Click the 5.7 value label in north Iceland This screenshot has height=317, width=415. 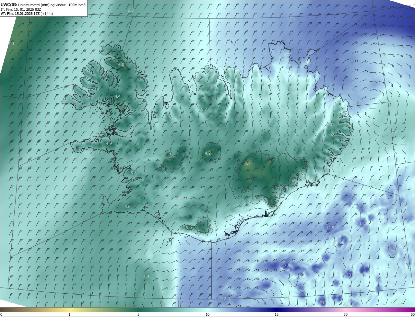[204, 110]
